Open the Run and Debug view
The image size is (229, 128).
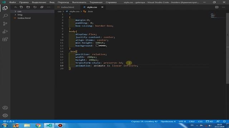[5, 31]
